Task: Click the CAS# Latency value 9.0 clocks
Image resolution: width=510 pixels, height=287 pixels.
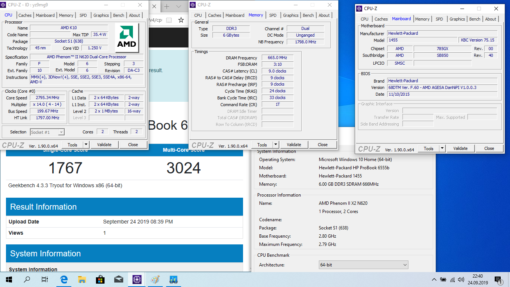Action: [277, 71]
